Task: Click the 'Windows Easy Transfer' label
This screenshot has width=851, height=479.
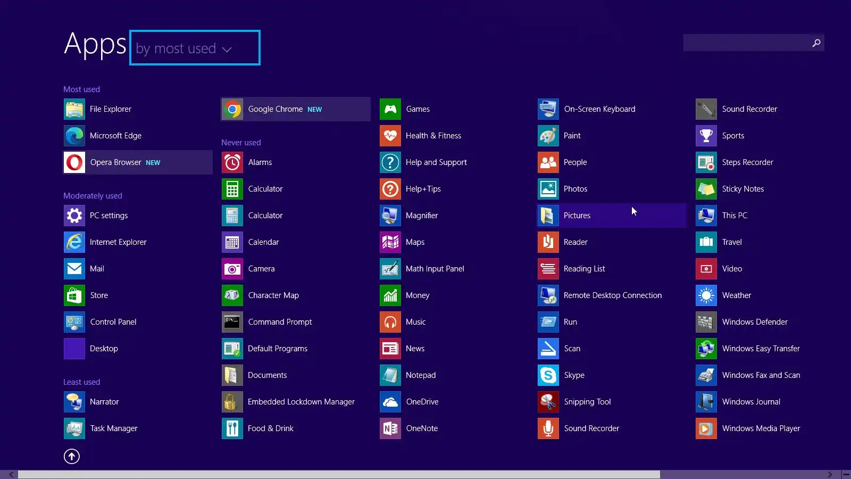Action: pyautogui.click(x=761, y=349)
